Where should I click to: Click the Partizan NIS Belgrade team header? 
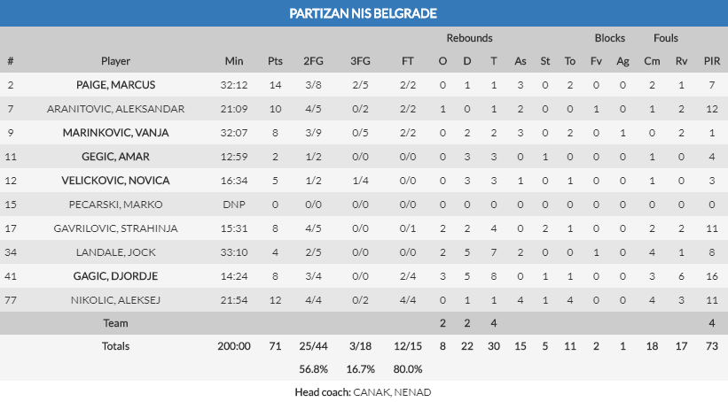click(364, 13)
